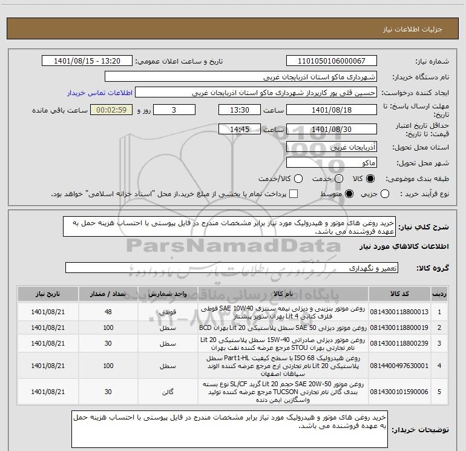Click the request creator name field
The width and height of the screenshot is (466, 451).
(256, 93)
